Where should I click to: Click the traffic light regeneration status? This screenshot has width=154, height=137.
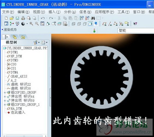pyautogui.click(x=94, y=30)
